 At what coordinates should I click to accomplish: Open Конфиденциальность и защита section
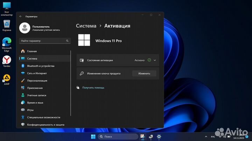pos(45,125)
